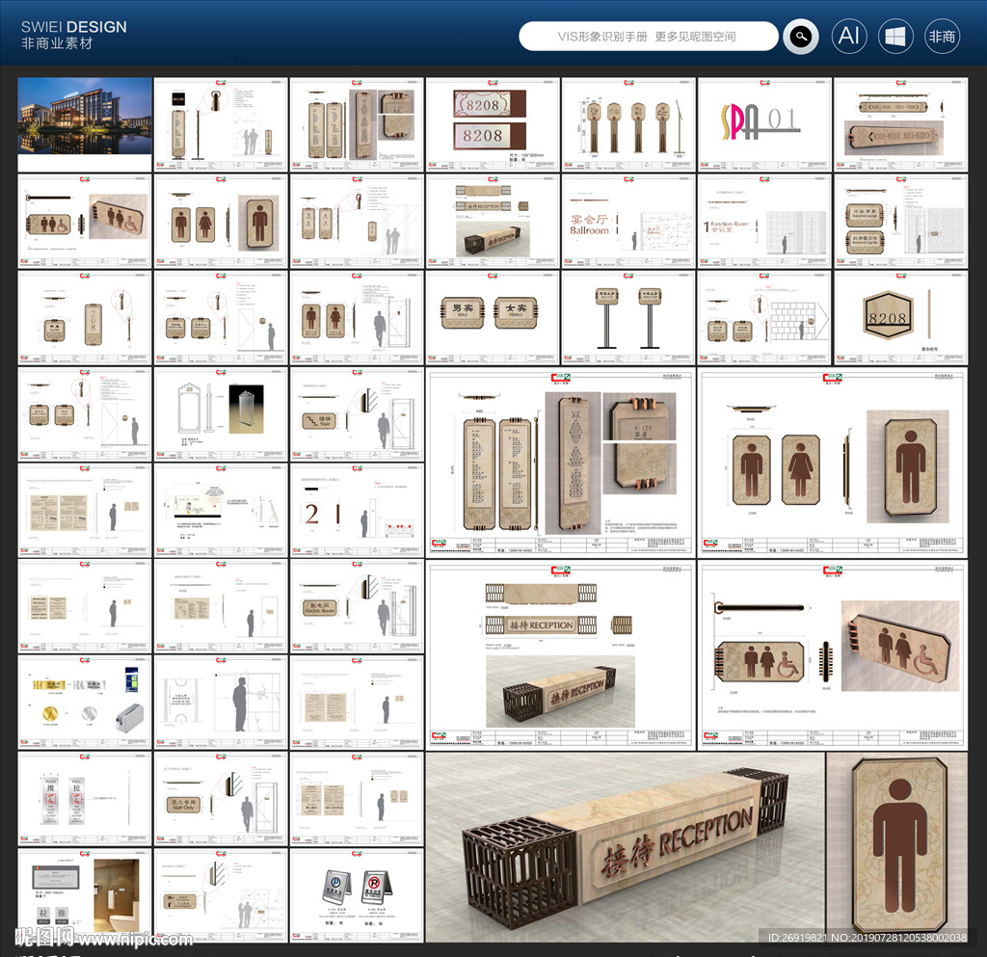987x957 pixels.
Task: Open the 配电间 Electric Room sign thumbnail
Action: click(357, 607)
